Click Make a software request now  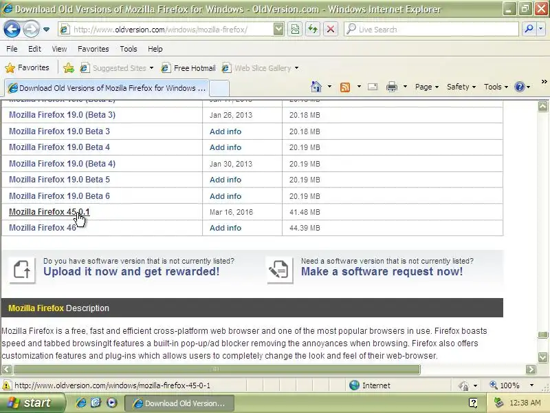(x=382, y=271)
